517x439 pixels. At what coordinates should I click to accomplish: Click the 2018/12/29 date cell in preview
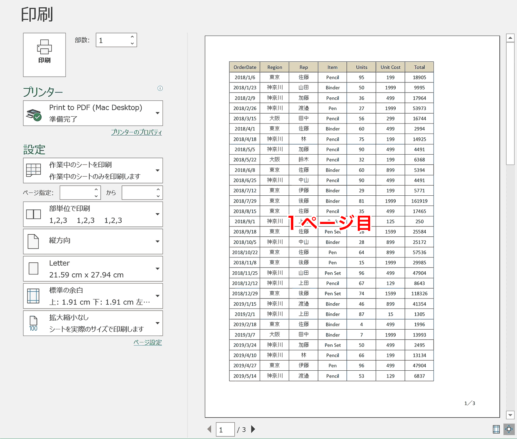[x=245, y=293]
